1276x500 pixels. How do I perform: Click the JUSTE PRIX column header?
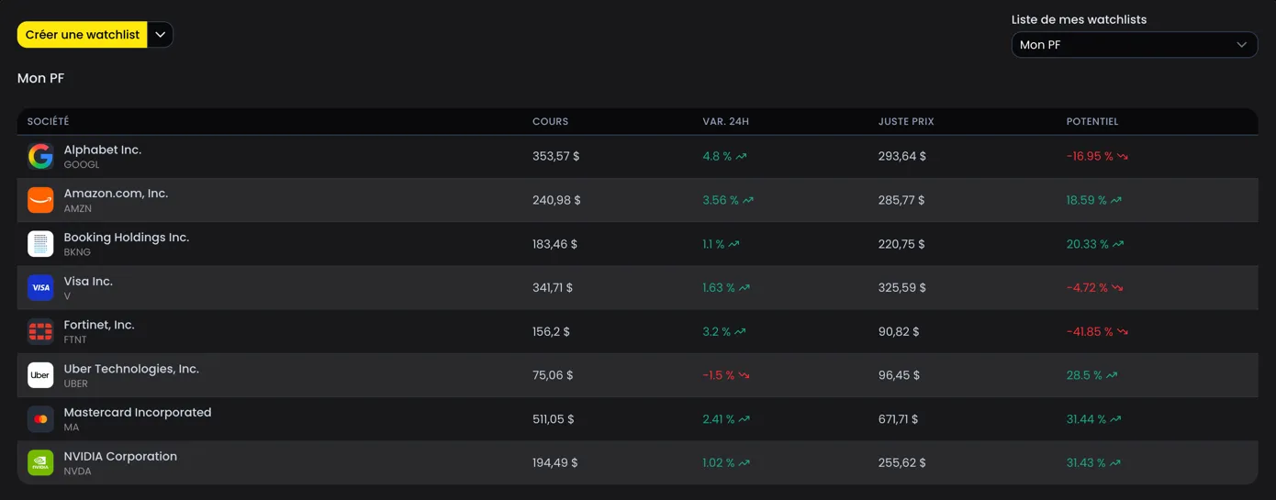(906, 122)
